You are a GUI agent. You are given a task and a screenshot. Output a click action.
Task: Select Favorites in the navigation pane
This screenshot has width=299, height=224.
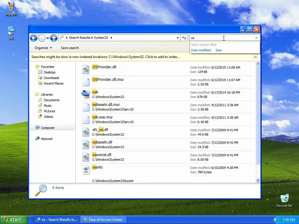point(48,67)
